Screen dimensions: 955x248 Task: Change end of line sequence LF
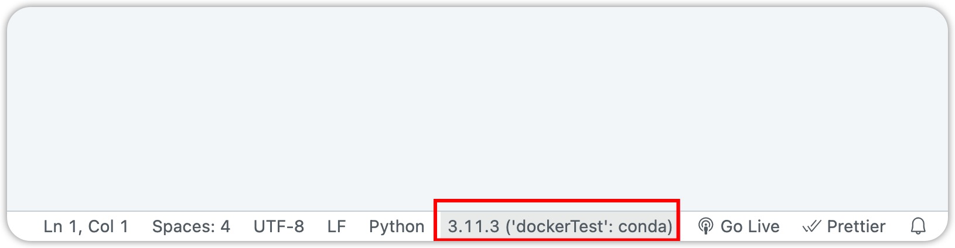point(336,226)
